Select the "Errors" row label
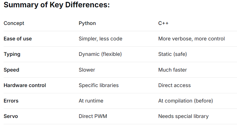 (x=11, y=101)
